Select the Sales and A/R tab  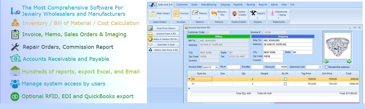tap(165, 5)
